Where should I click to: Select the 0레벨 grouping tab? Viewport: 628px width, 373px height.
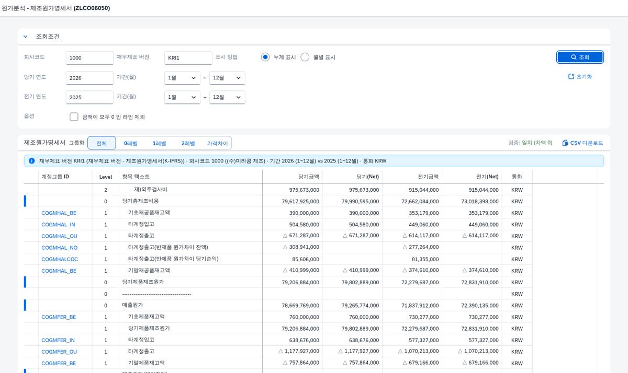[x=130, y=143]
